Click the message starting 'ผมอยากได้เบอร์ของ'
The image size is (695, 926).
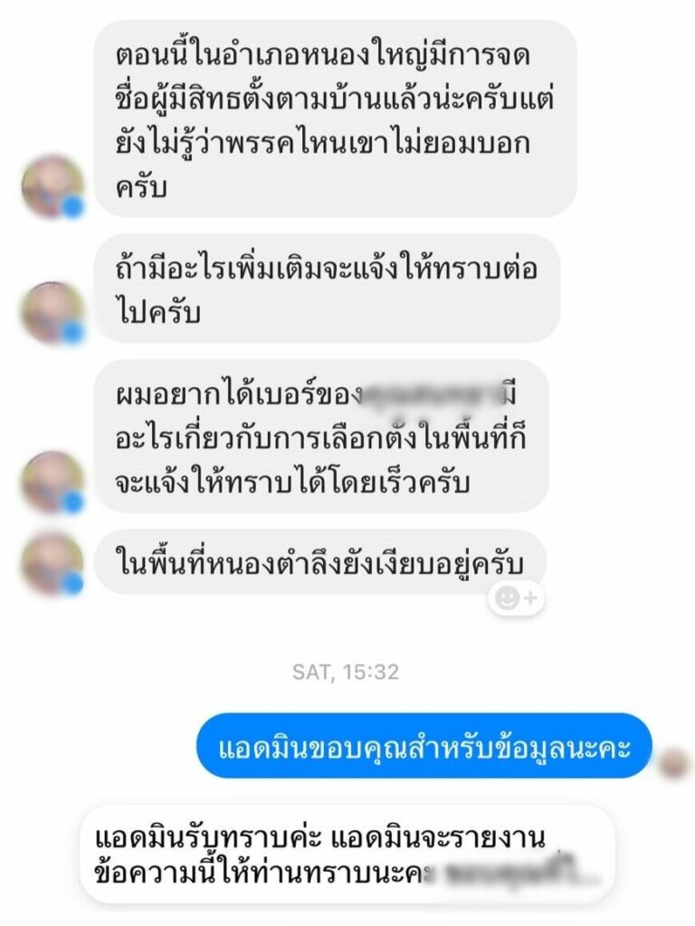tap(322, 437)
